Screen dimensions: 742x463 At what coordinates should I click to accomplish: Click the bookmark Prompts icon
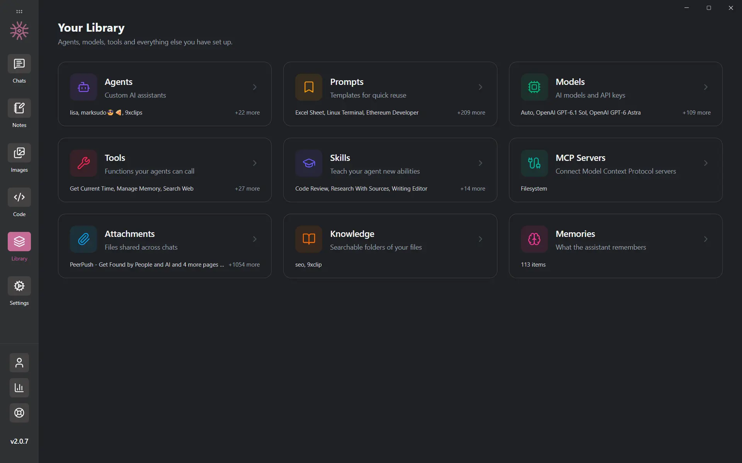point(309,87)
